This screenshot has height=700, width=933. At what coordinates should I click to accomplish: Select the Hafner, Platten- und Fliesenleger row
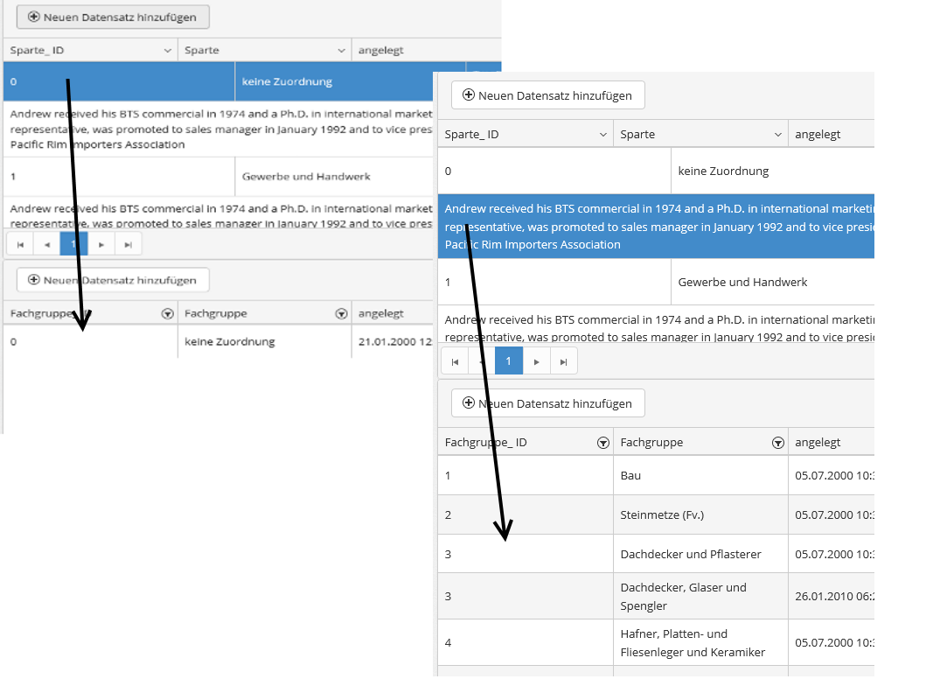tap(656, 642)
